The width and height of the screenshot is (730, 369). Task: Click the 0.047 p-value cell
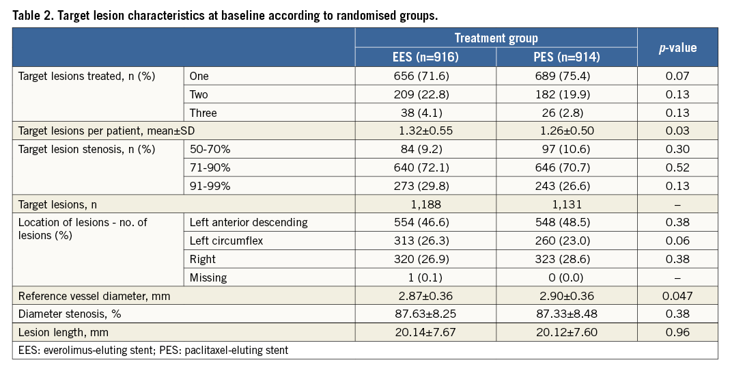pyautogui.click(x=677, y=296)
